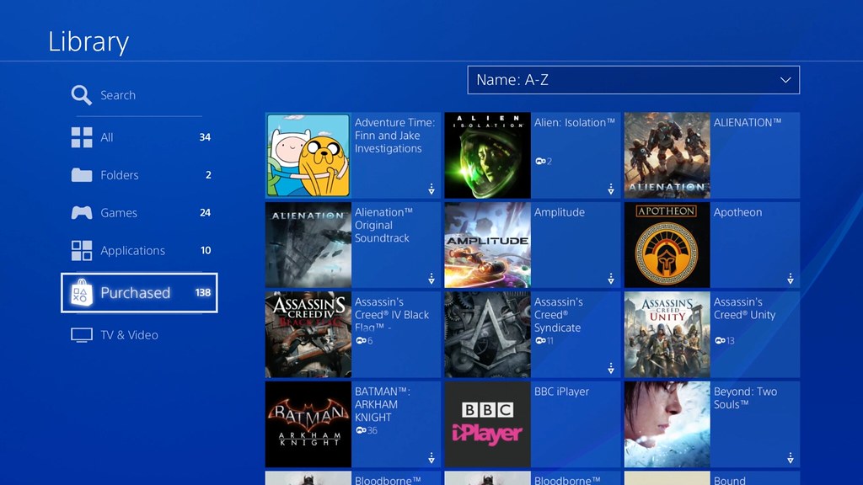Click the download icon on Beyond: Two Souls
Screen dimensions: 863x485
[x=790, y=457]
